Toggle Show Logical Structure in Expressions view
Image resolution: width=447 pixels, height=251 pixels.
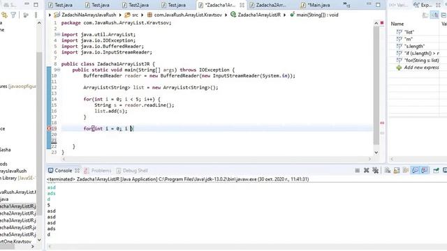pos(434,15)
